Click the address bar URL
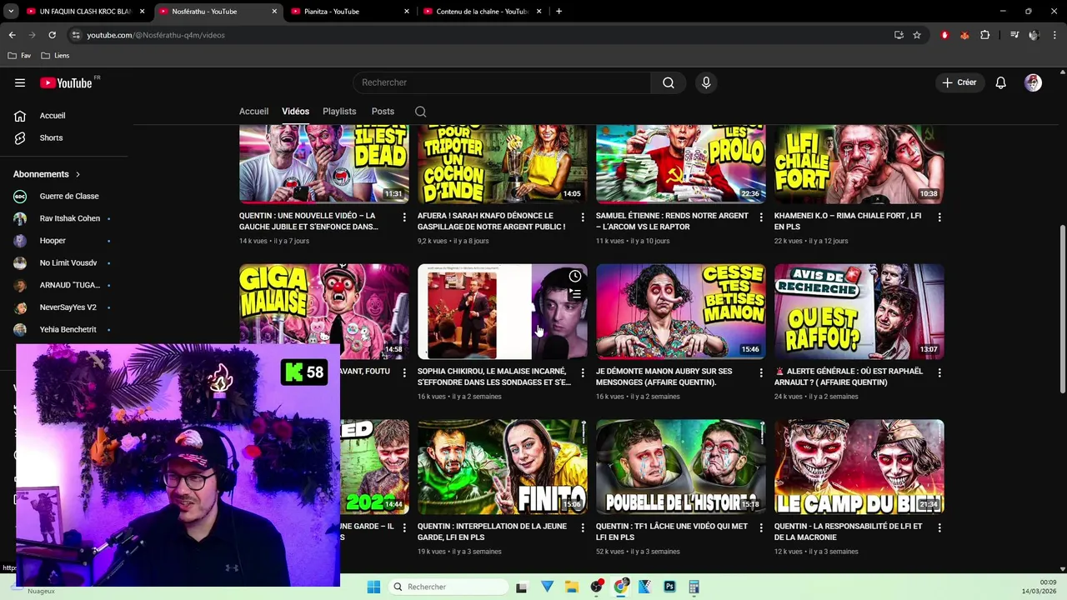 point(156,35)
